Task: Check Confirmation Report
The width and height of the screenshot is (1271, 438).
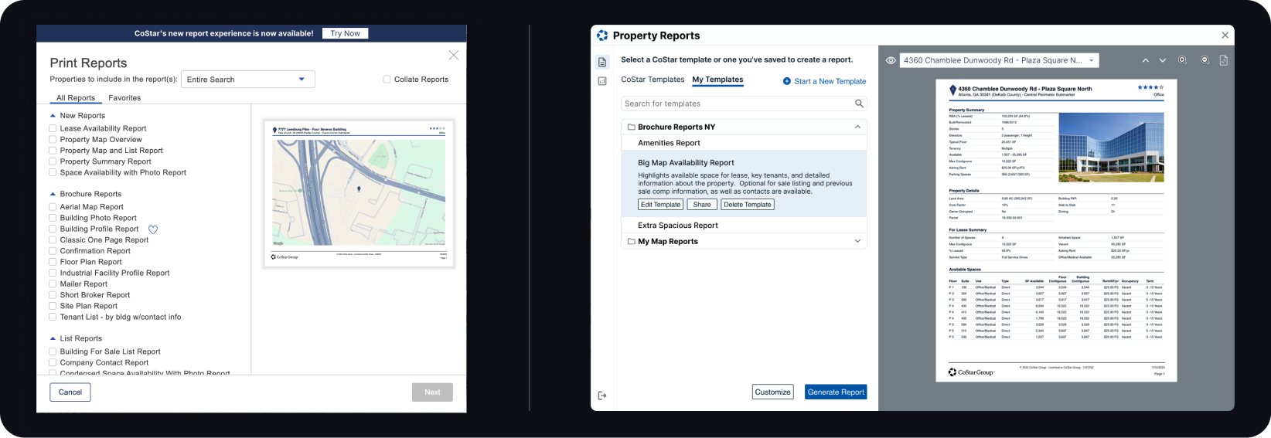Action: click(x=53, y=251)
